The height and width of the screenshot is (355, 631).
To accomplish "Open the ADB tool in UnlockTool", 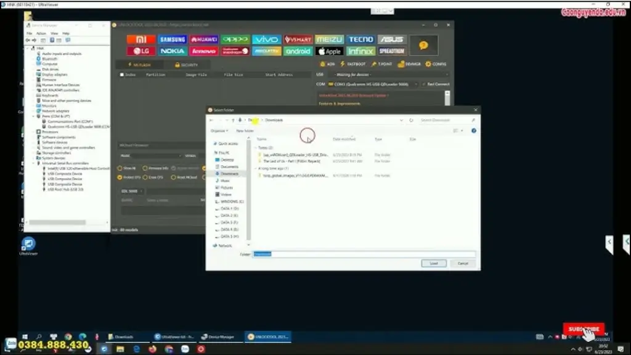I will 327,64.
